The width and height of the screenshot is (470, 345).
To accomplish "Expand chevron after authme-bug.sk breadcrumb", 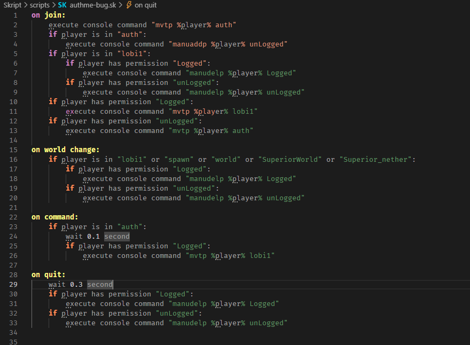I will [120, 5].
